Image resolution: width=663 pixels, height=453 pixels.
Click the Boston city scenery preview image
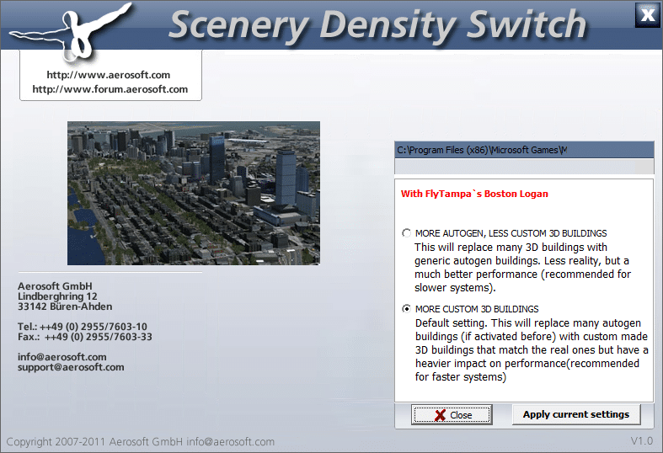coord(193,193)
